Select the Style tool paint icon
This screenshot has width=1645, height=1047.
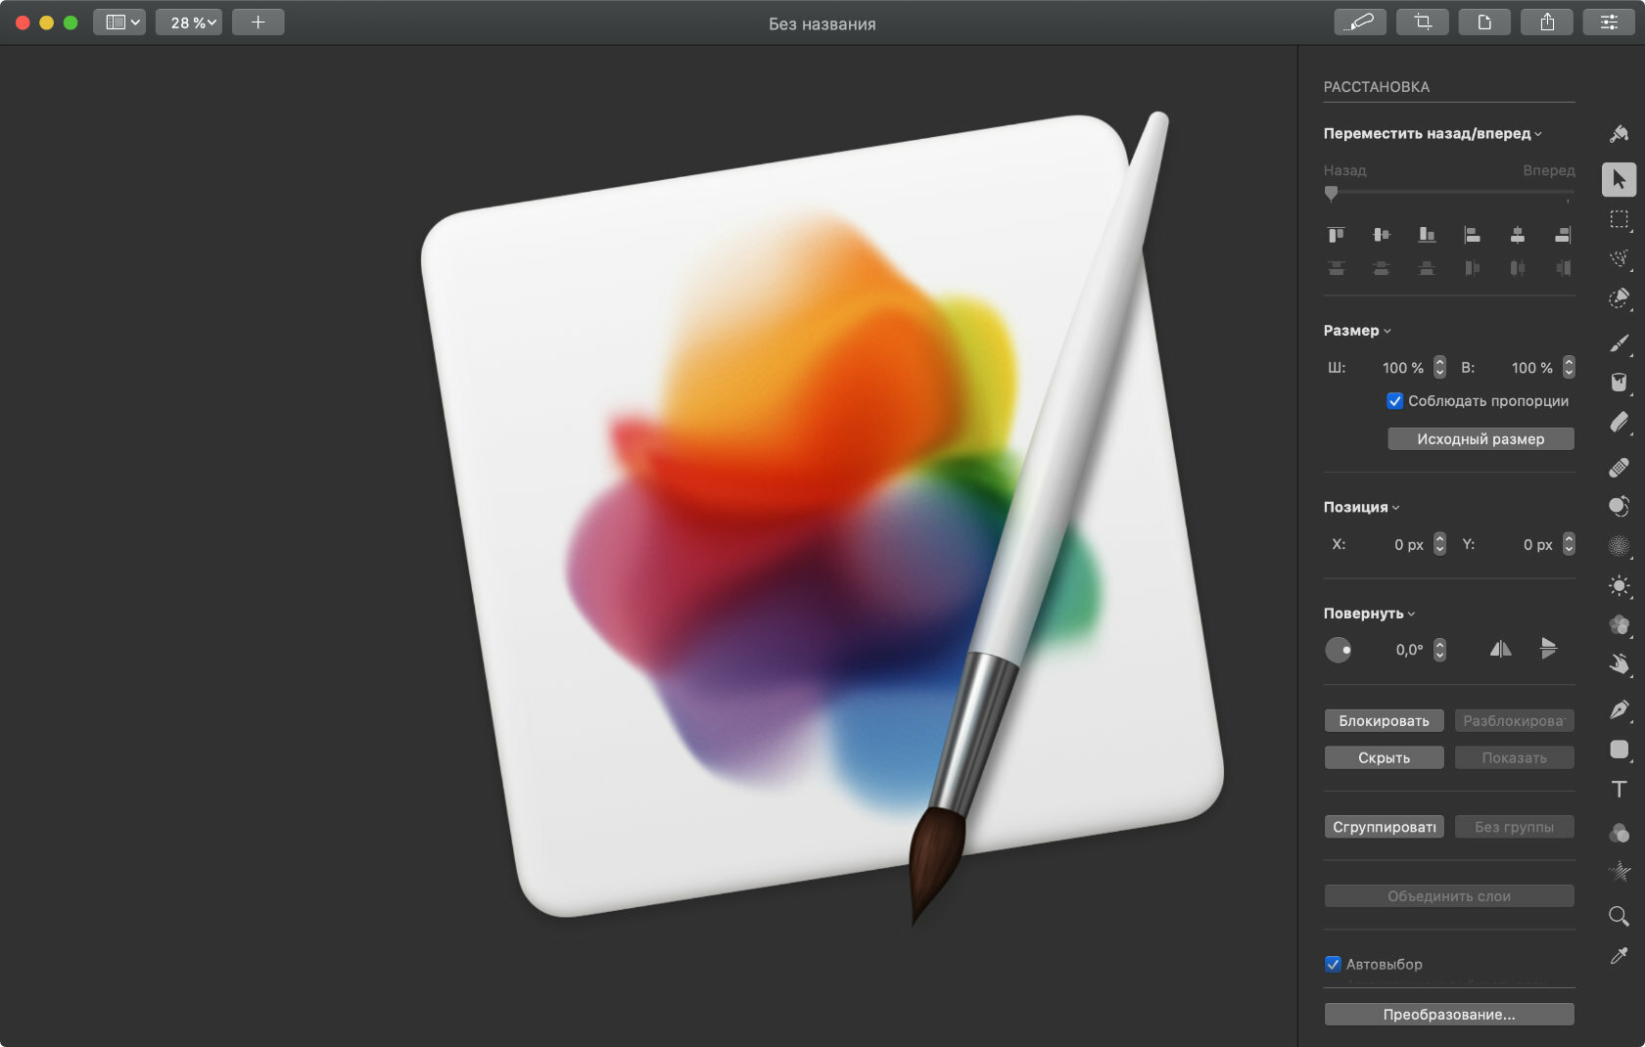1619,133
